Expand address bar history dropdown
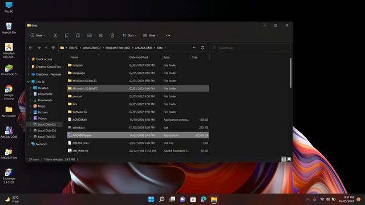 pyautogui.click(x=194, y=48)
